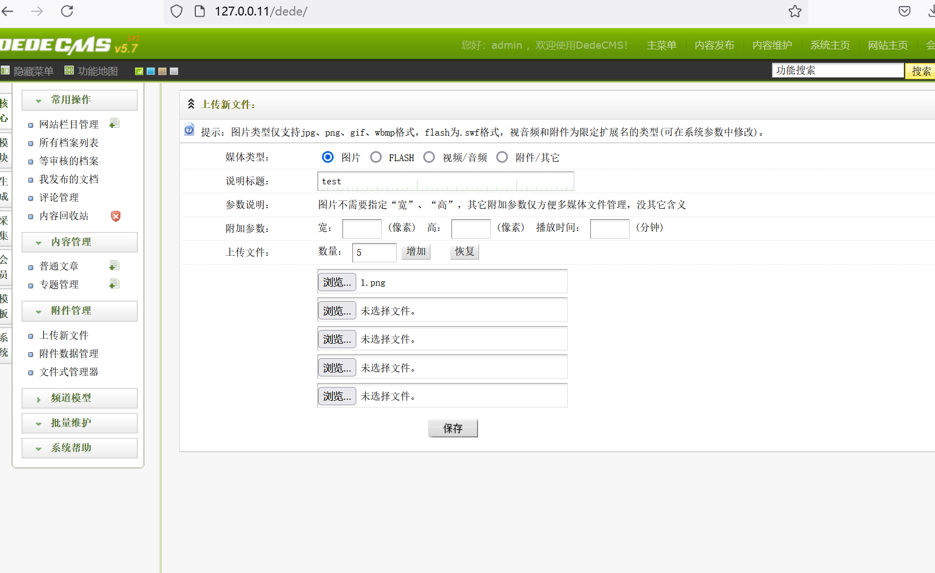Click the 说明标题 text field containing test
Image resolution: width=935 pixels, height=573 pixels.
[445, 181]
